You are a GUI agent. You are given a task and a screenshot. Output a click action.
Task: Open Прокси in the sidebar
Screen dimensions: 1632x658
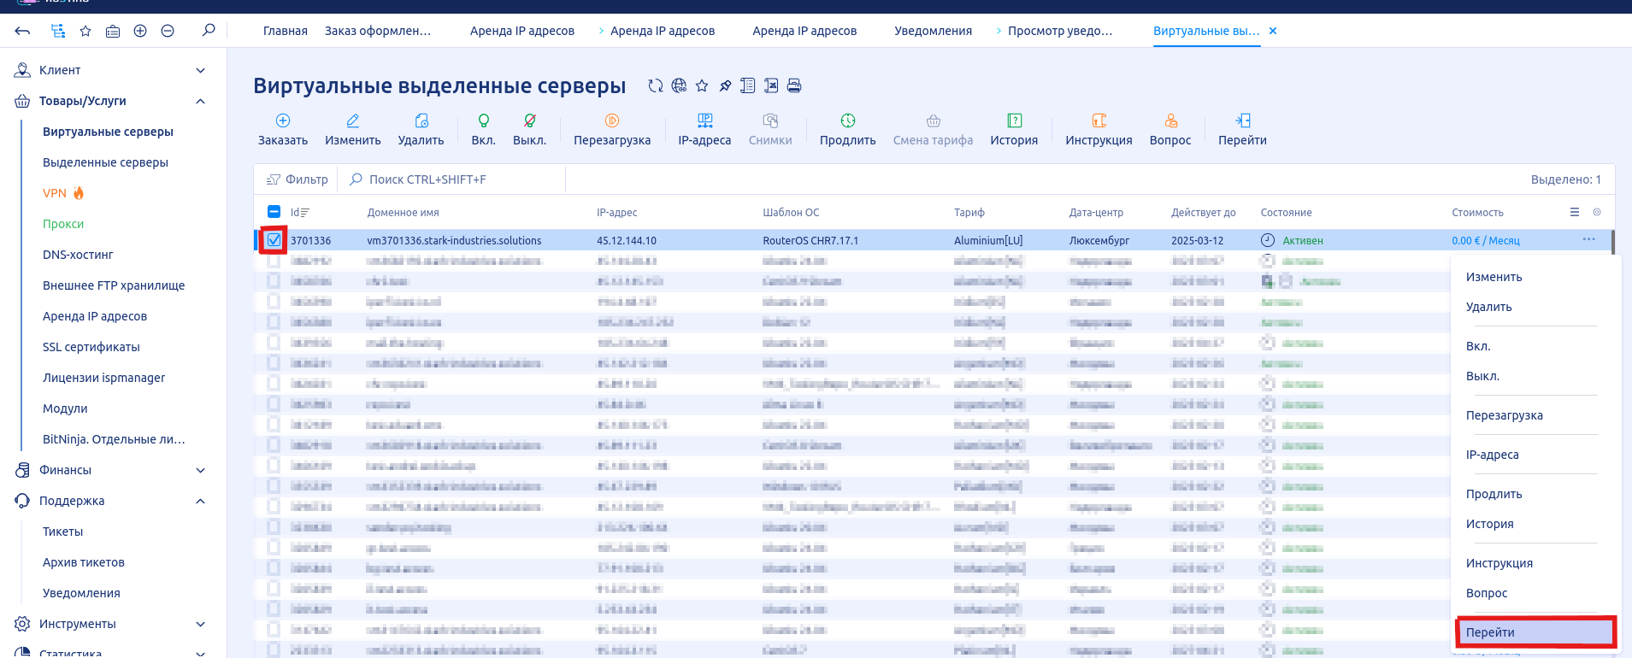[63, 224]
